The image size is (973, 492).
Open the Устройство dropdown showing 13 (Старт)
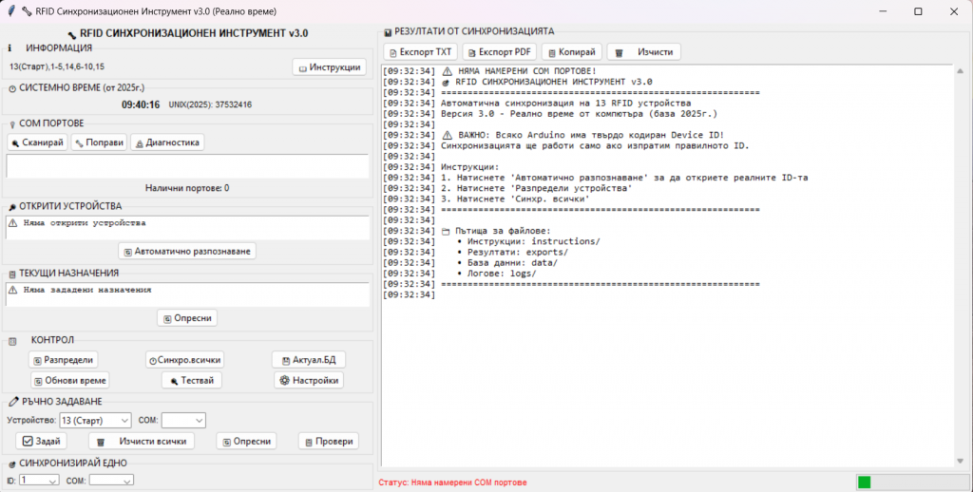[94, 420]
